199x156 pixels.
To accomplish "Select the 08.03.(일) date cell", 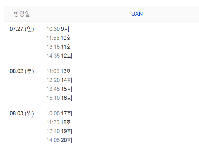I will pyautogui.click(x=22, y=114).
